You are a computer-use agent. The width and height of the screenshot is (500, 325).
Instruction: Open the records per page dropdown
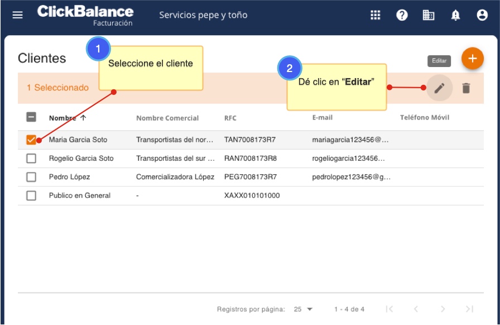[x=304, y=309]
